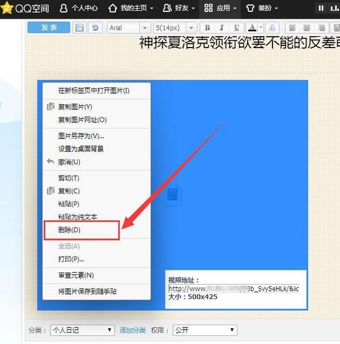This screenshot has width=340, height=344.
Task: Save draft with floppy disk icon
Action: 79,28
